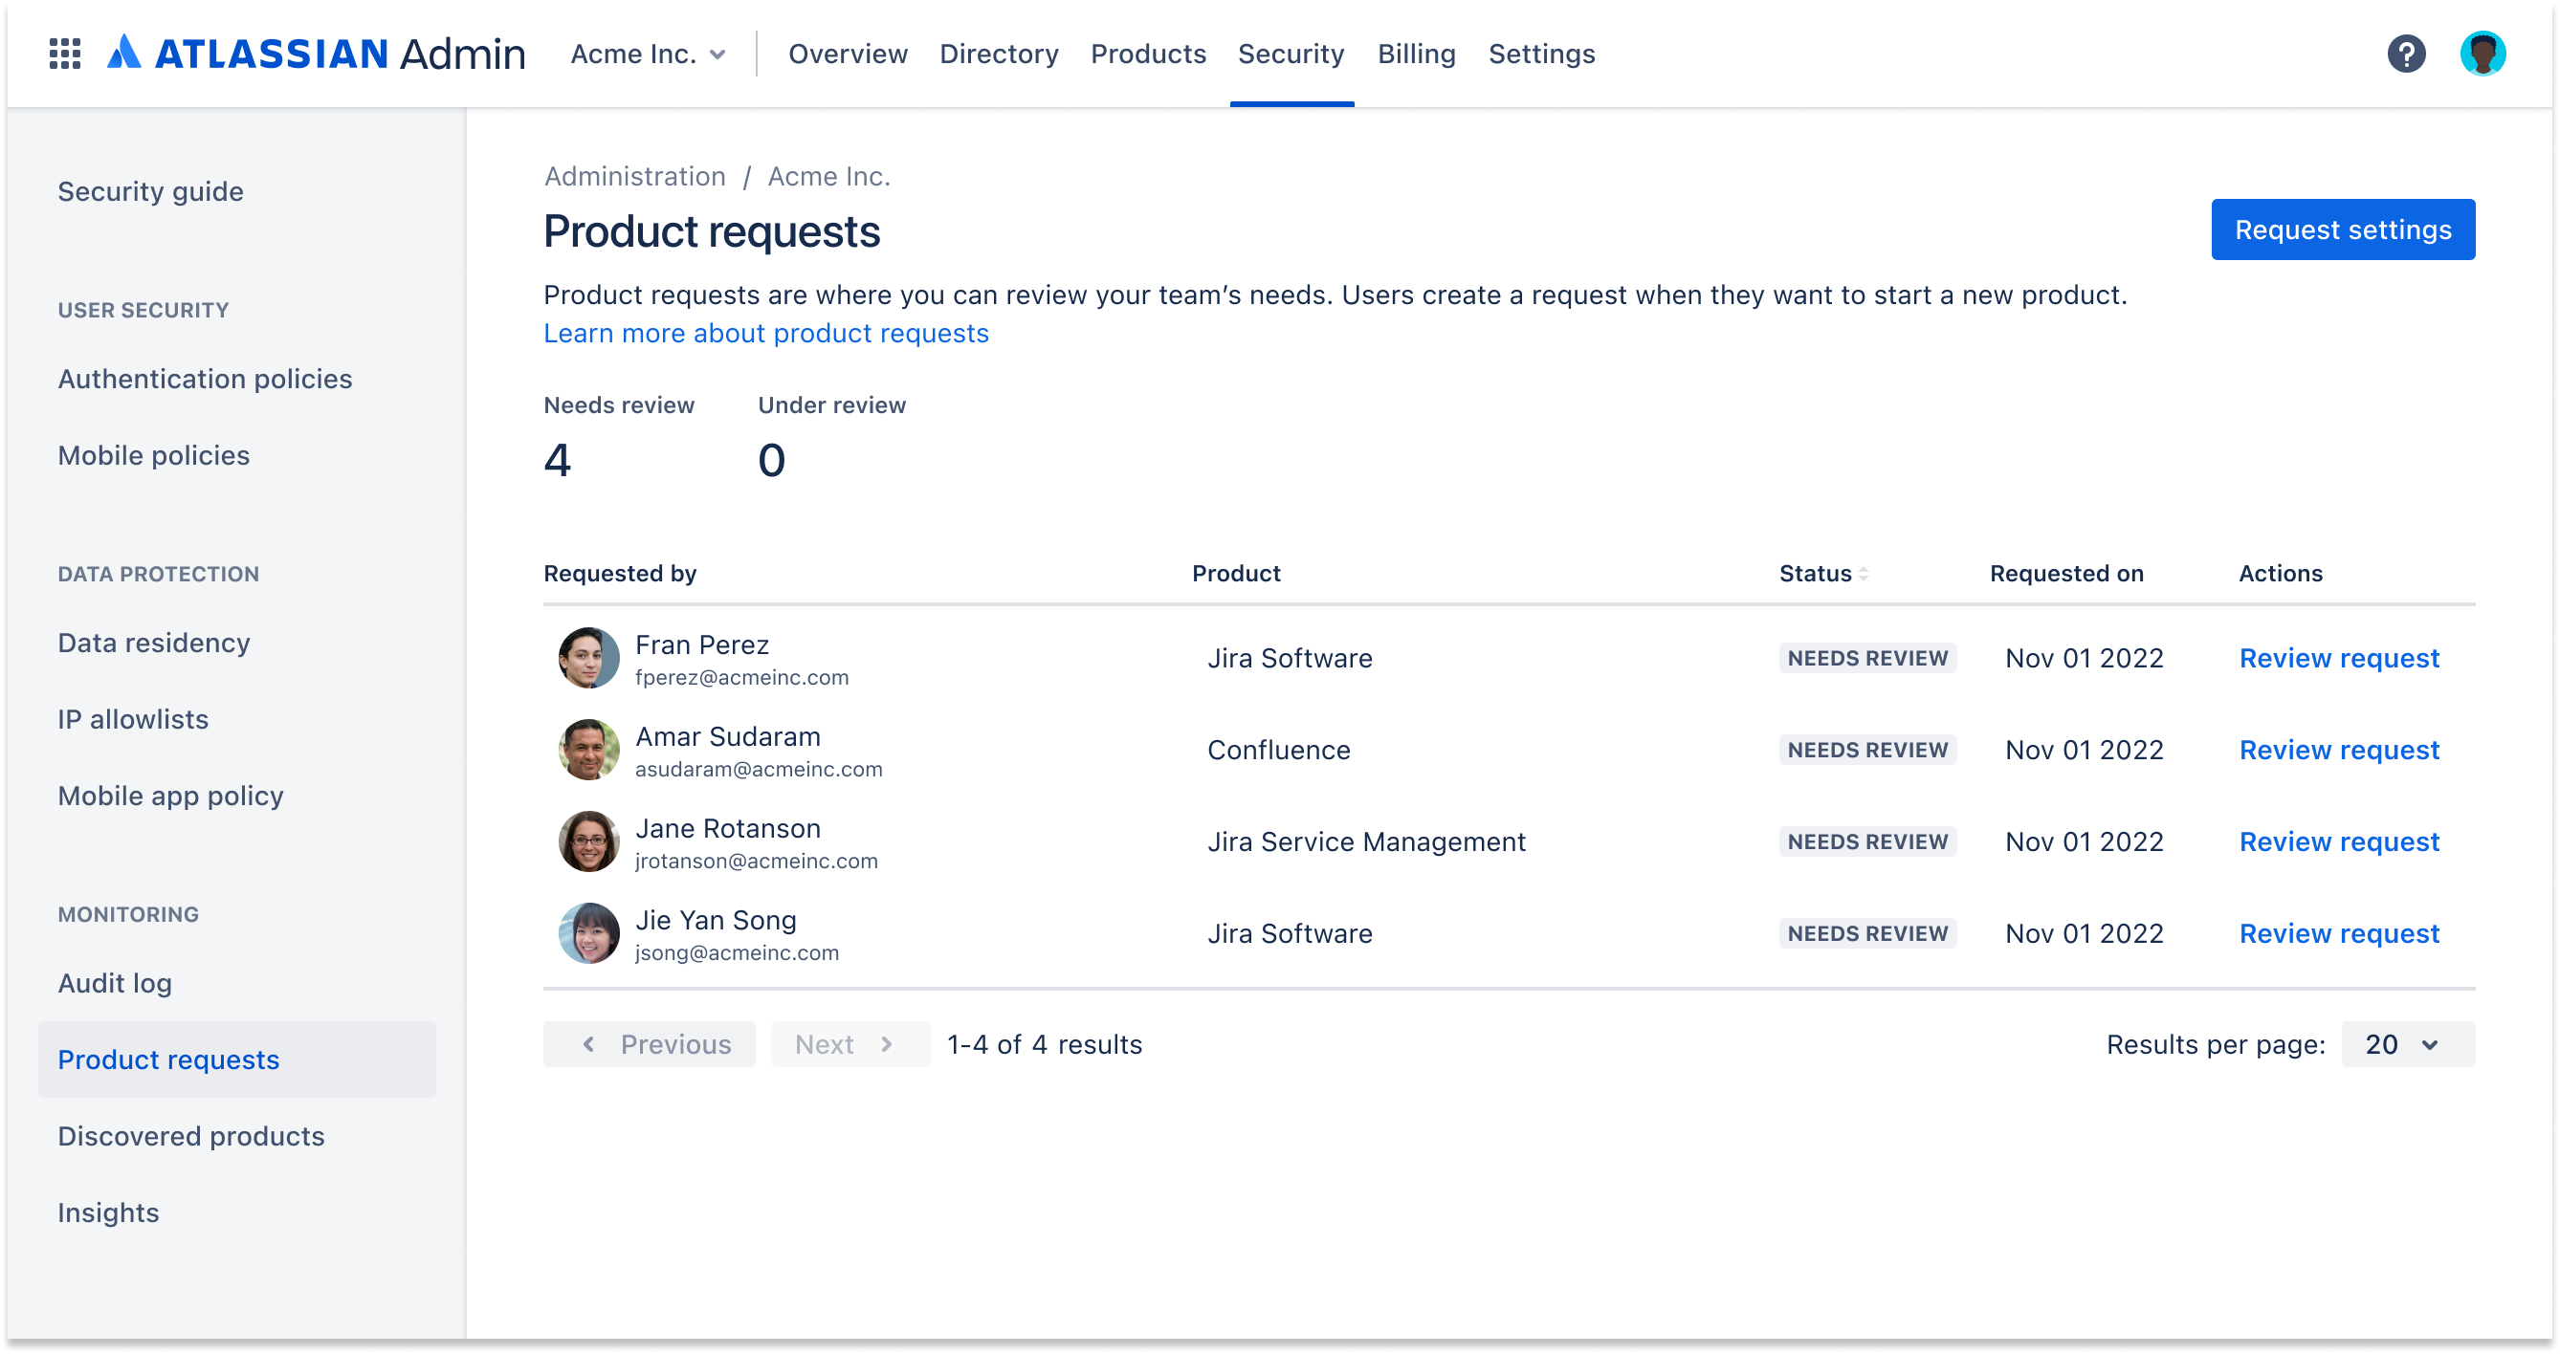Click Jie Yan Song's avatar photo
2560x1354 pixels.
[588, 933]
